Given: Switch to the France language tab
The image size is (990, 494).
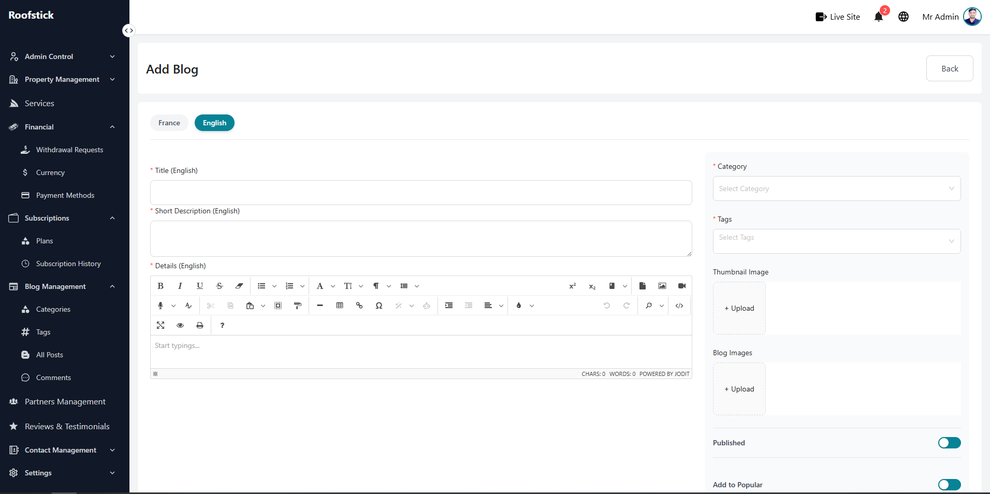Looking at the screenshot, I should pyautogui.click(x=169, y=123).
